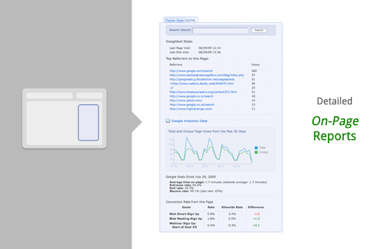Image resolution: width=388 pixels, height=249 pixels.
Task: Open the www.google.co.in/search referrer link
Action: 191,96
